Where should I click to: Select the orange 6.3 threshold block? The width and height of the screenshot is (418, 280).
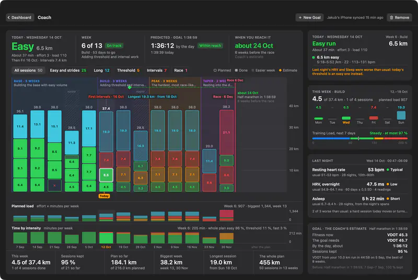point(141,178)
